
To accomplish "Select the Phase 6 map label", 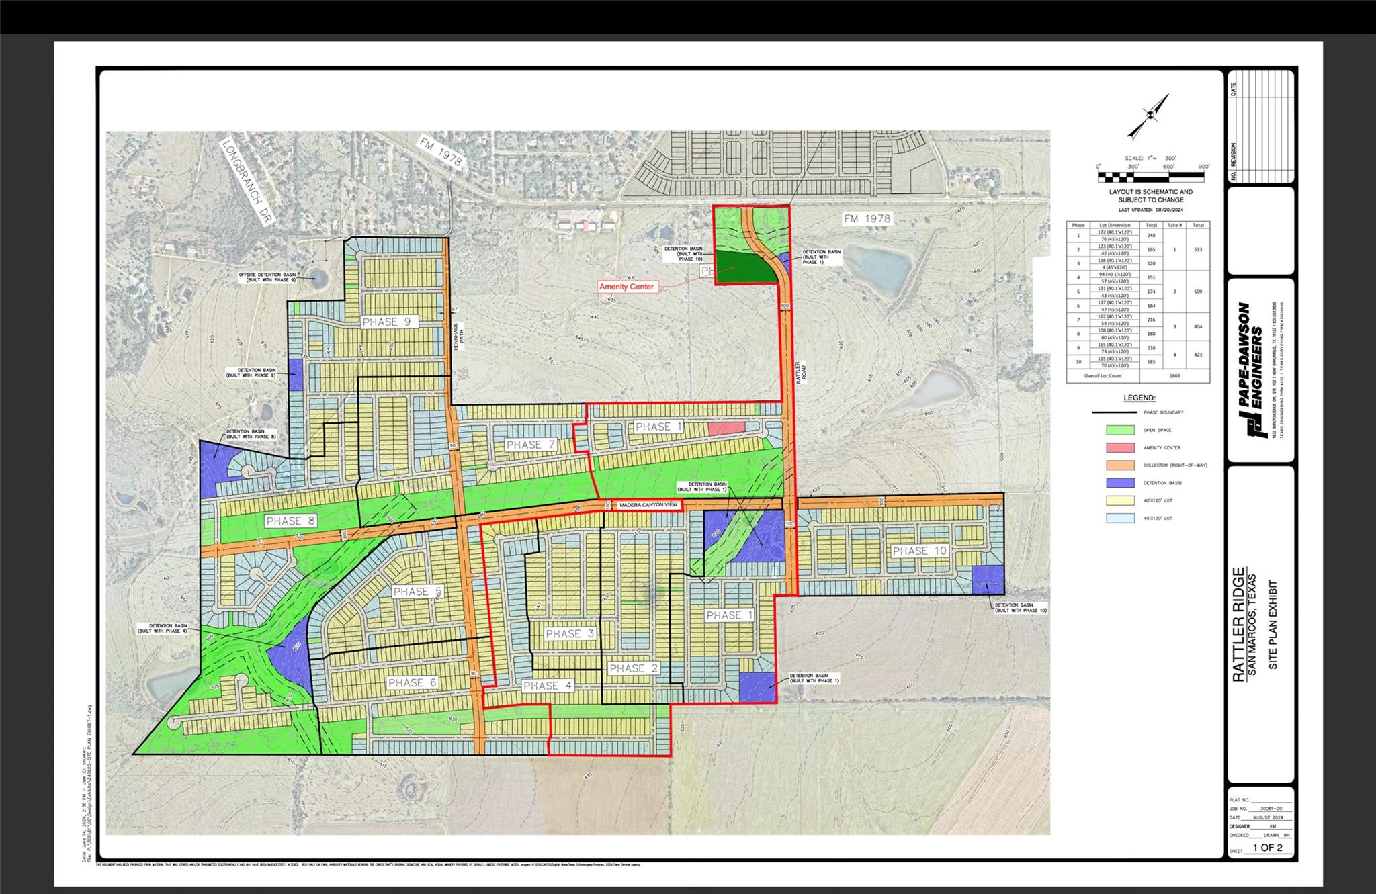I will point(413,682).
